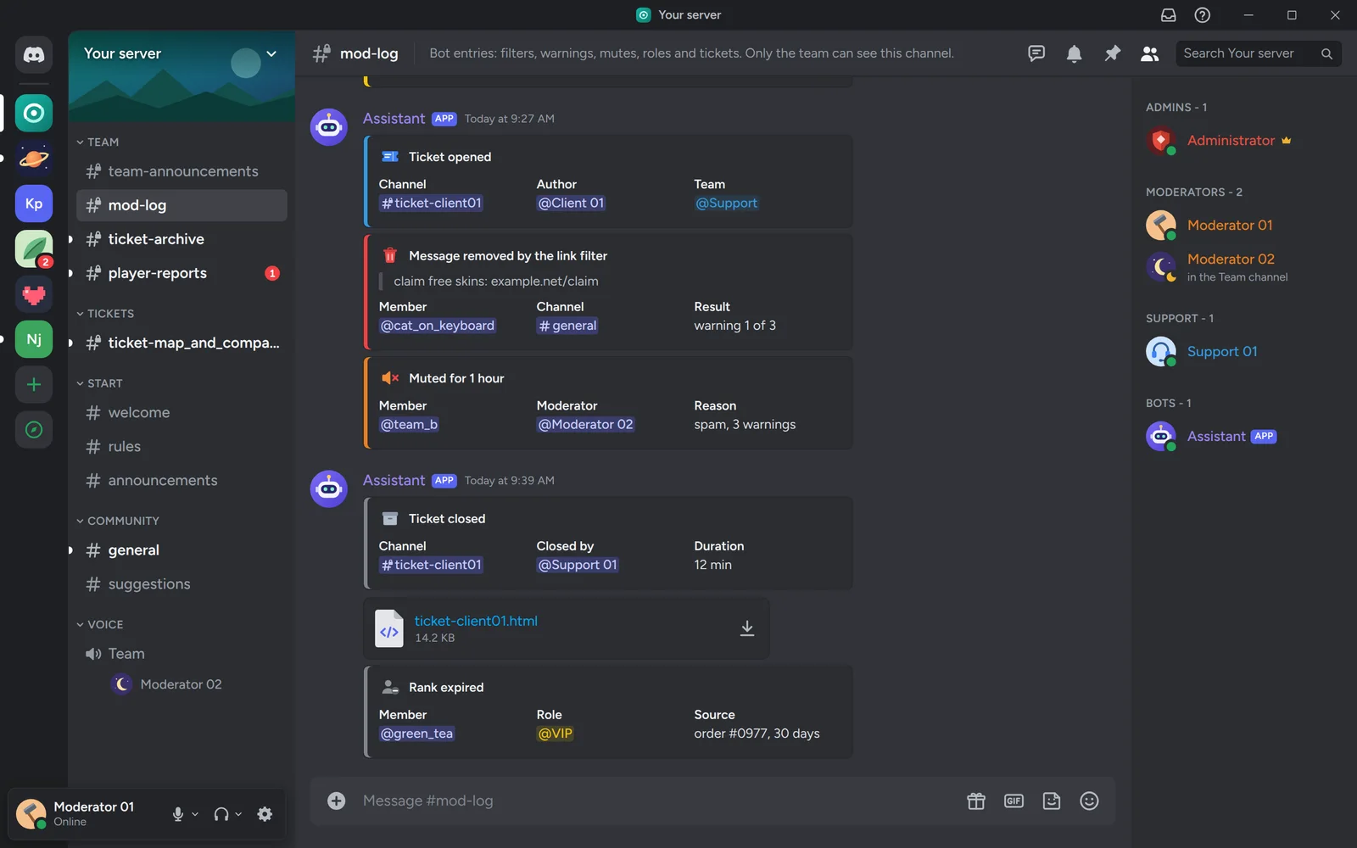1357x848 pixels.
Task: Toggle the member list icon
Action: (x=1150, y=53)
